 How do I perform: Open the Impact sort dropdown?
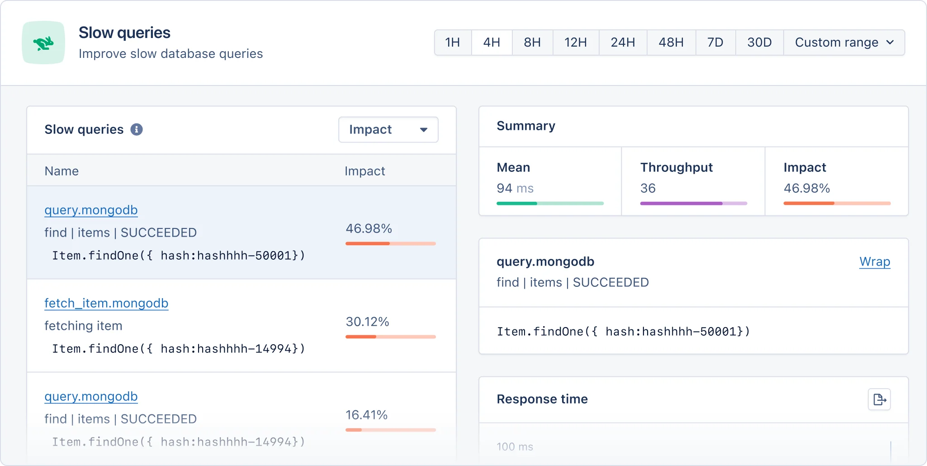tap(388, 130)
